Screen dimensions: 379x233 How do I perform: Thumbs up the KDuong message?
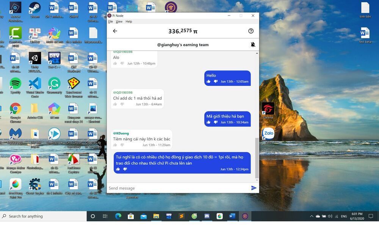pos(115,145)
